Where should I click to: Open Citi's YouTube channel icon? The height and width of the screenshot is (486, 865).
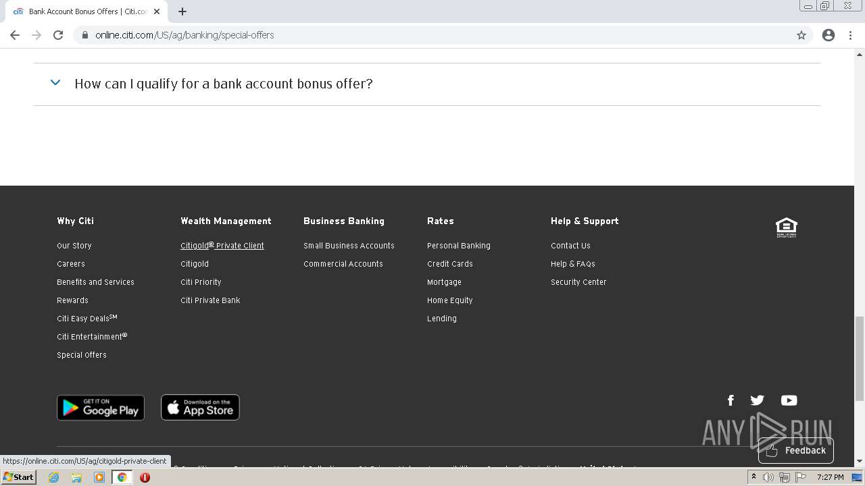[x=789, y=400]
